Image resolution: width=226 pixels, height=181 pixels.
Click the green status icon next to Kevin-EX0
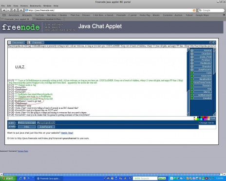tap(192, 76)
